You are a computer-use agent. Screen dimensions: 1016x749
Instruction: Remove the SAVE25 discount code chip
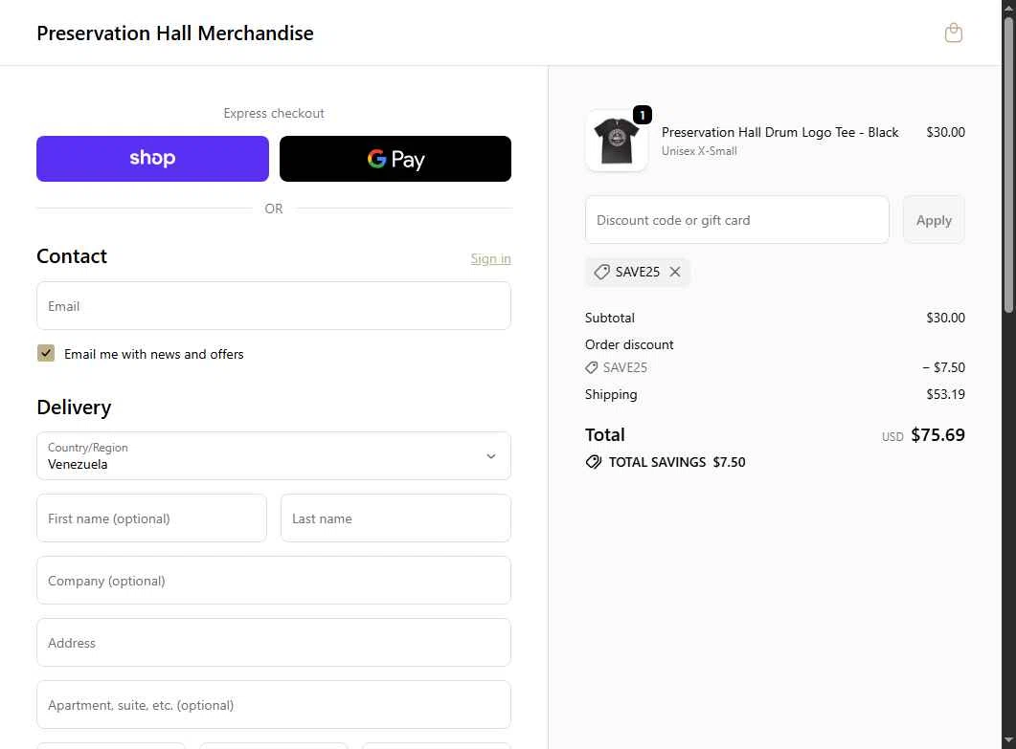(x=674, y=272)
